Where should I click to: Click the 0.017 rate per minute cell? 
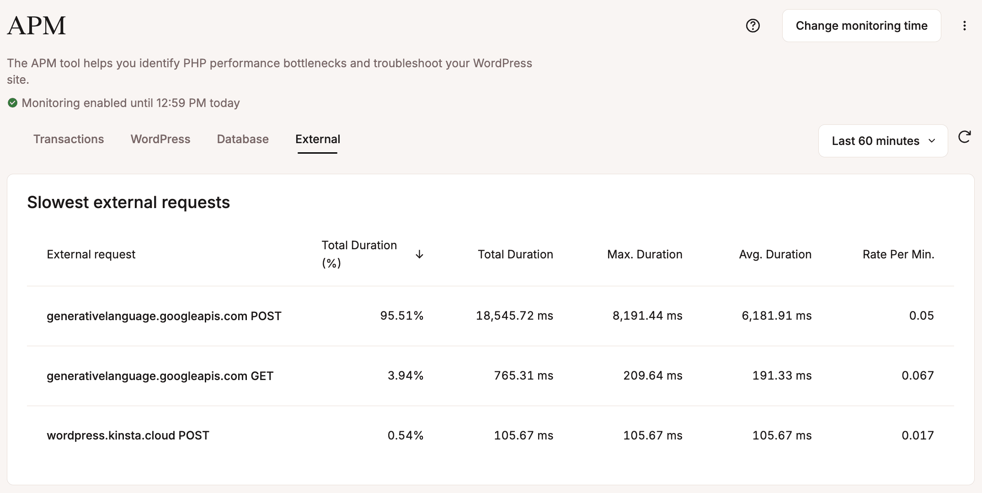coord(918,435)
